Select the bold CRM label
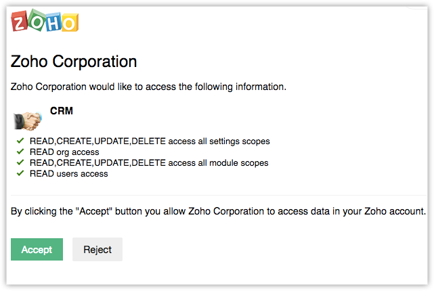The height and width of the screenshot is (291, 434). coord(62,110)
